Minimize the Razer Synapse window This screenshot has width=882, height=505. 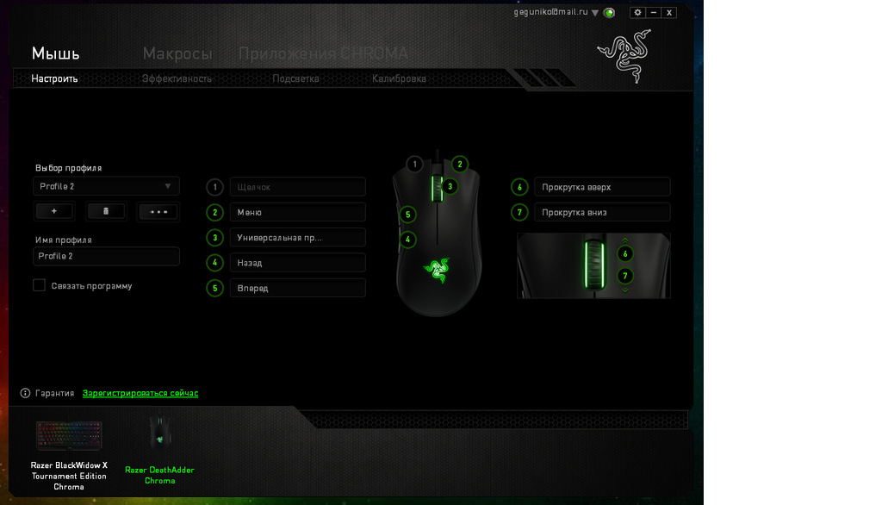pyautogui.click(x=653, y=12)
